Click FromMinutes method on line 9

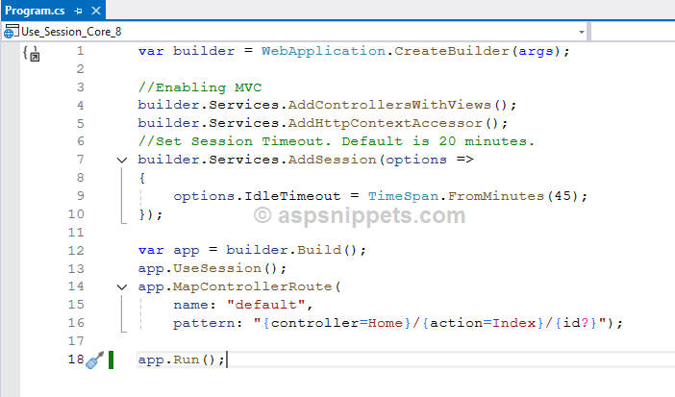coord(496,196)
